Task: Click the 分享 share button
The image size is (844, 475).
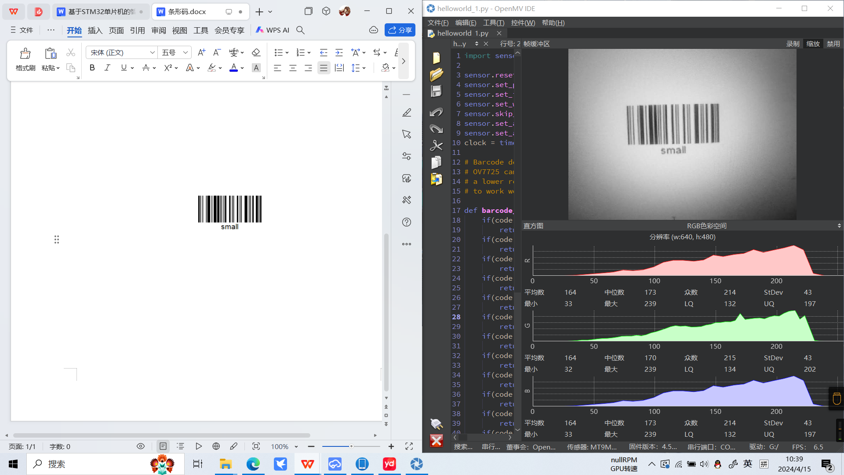Action: (x=400, y=30)
